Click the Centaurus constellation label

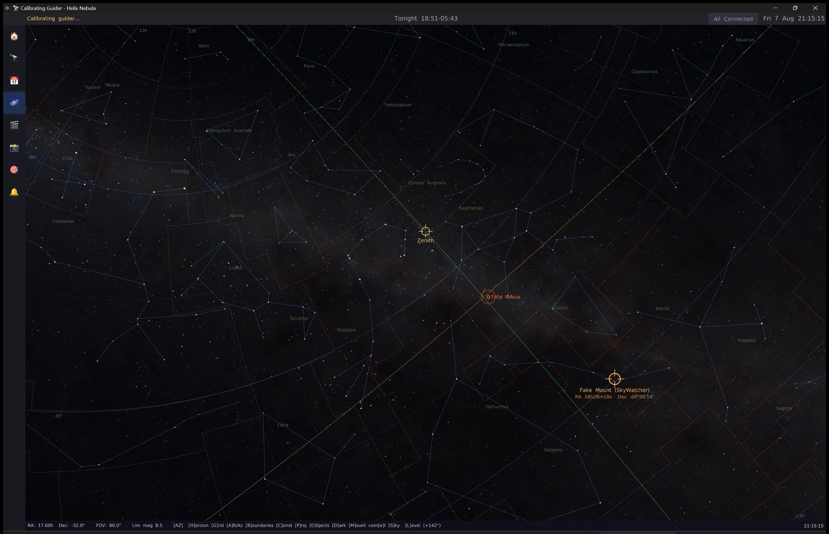[x=63, y=221]
